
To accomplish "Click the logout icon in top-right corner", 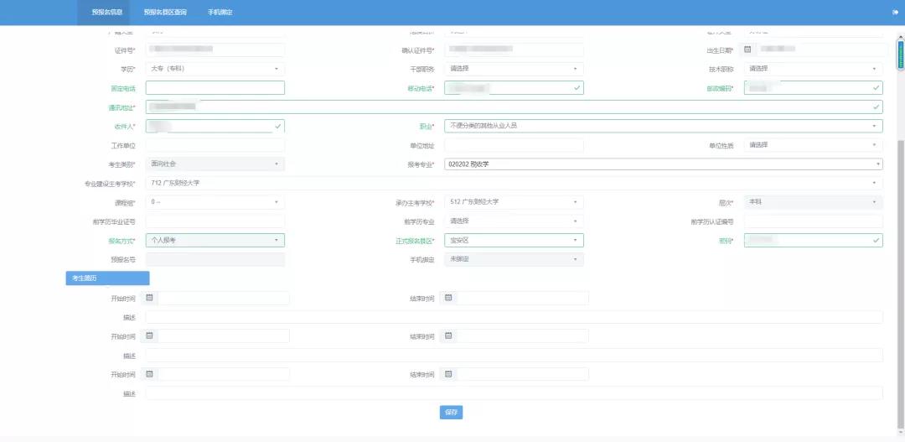I will [x=895, y=12].
